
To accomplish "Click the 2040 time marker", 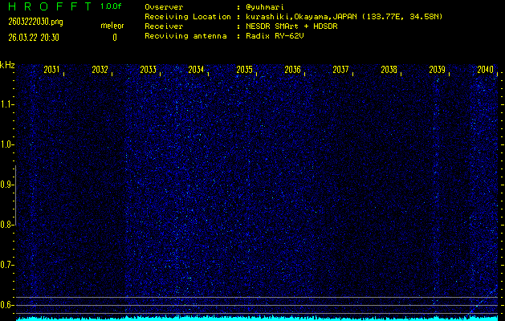I will pos(486,70).
